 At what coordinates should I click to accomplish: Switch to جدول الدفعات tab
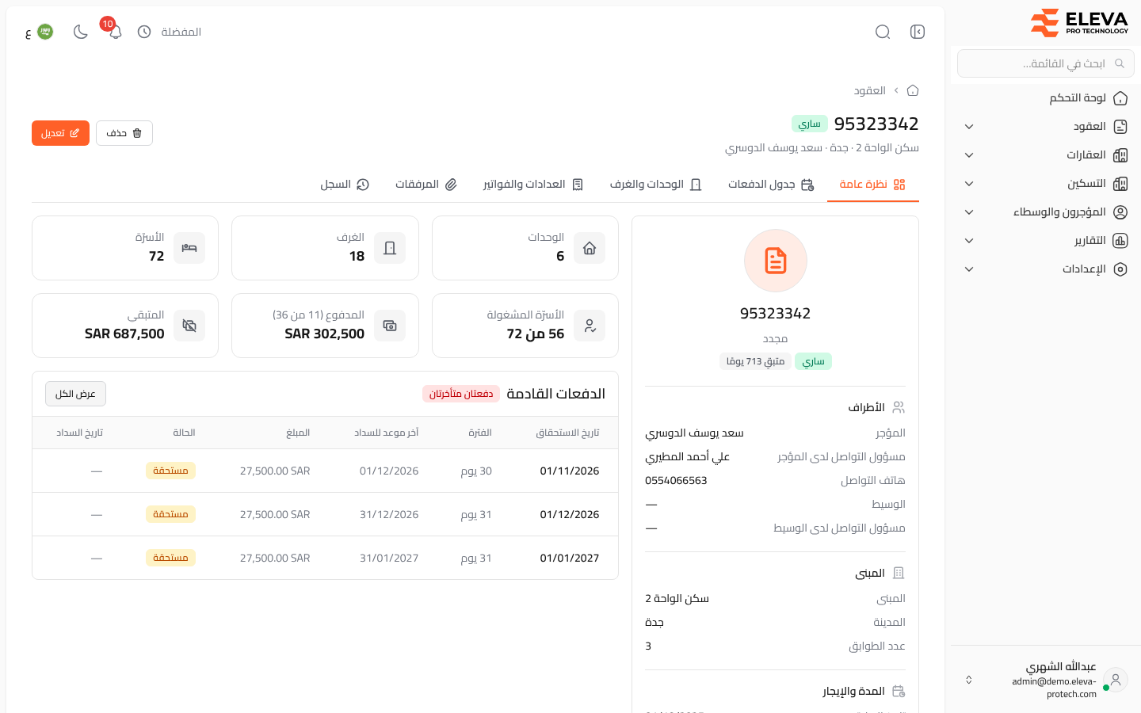[x=771, y=184]
